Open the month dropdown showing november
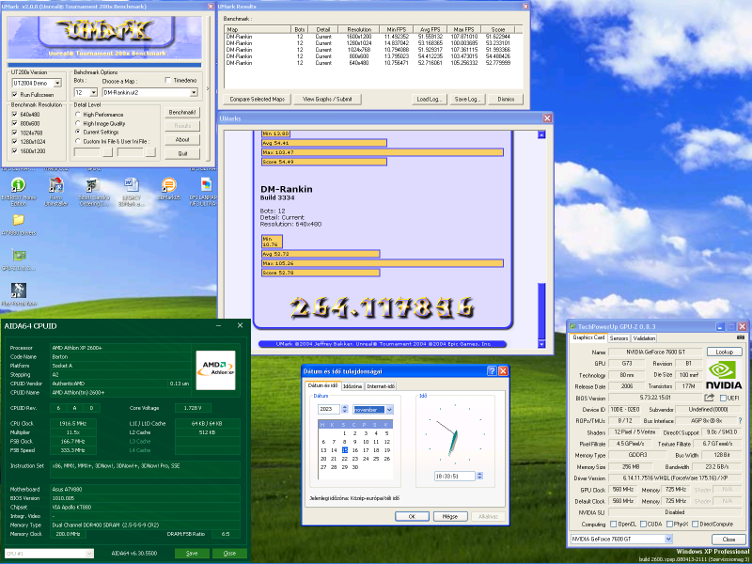752x564 pixels. pyautogui.click(x=389, y=410)
